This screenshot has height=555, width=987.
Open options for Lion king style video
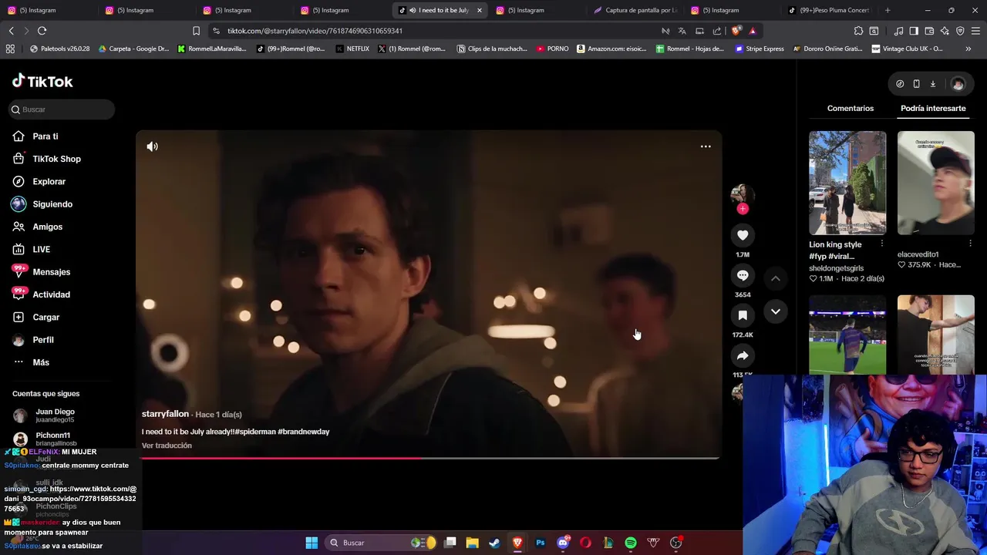coord(882,244)
